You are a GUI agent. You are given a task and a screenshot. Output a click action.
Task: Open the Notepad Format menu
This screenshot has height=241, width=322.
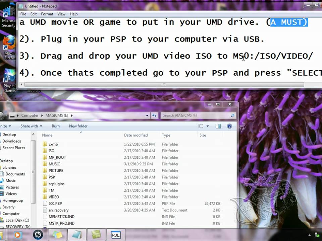pos(47,14)
